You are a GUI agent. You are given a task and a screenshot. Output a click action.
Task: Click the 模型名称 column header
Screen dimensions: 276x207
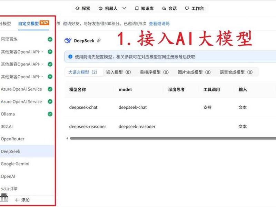(x=77, y=90)
